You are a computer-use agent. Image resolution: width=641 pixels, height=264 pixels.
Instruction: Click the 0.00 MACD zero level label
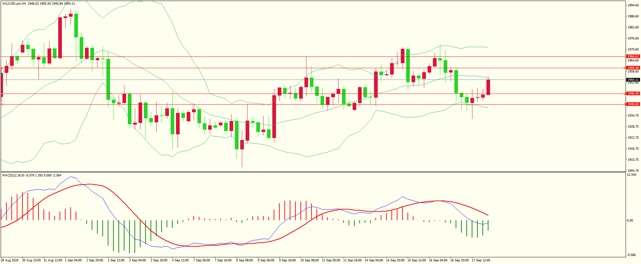pos(630,220)
